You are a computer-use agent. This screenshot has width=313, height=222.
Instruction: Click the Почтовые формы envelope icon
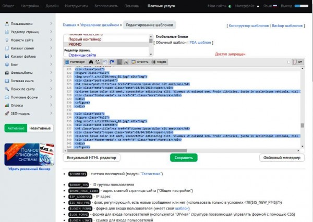pos(7,97)
